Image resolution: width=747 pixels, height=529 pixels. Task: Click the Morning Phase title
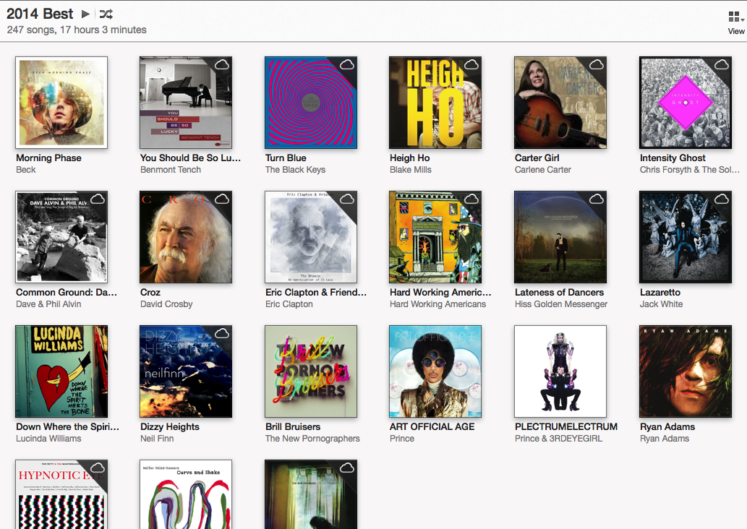pyautogui.click(x=48, y=158)
